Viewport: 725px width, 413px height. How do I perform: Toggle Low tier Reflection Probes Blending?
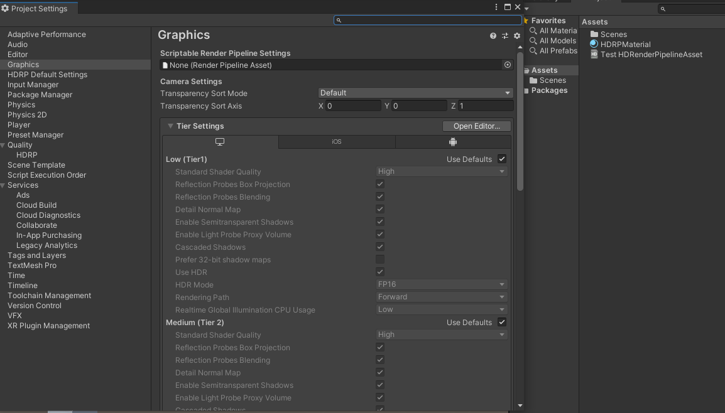pyautogui.click(x=380, y=196)
